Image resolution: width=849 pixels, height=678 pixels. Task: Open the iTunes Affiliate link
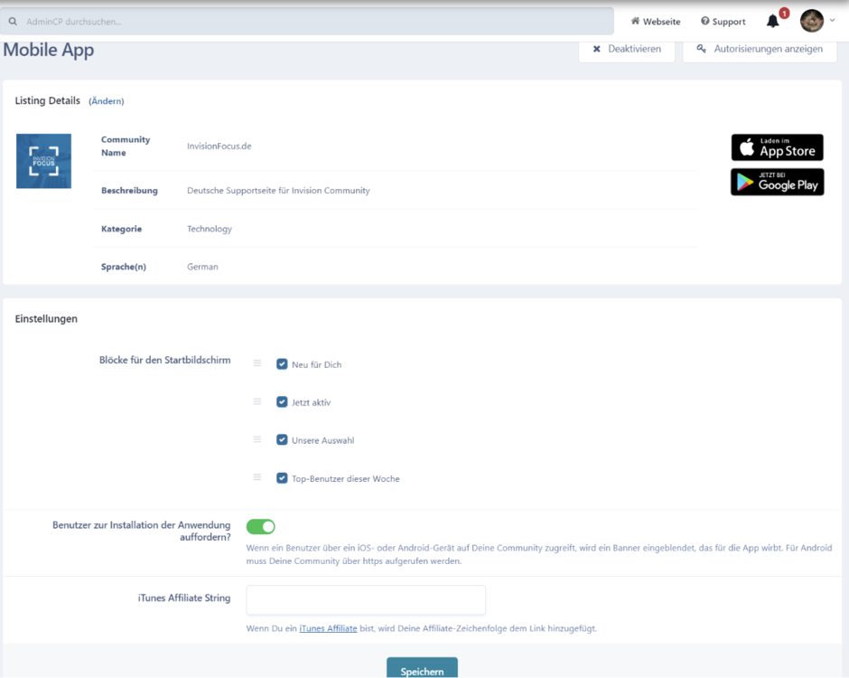tap(328, 628)
